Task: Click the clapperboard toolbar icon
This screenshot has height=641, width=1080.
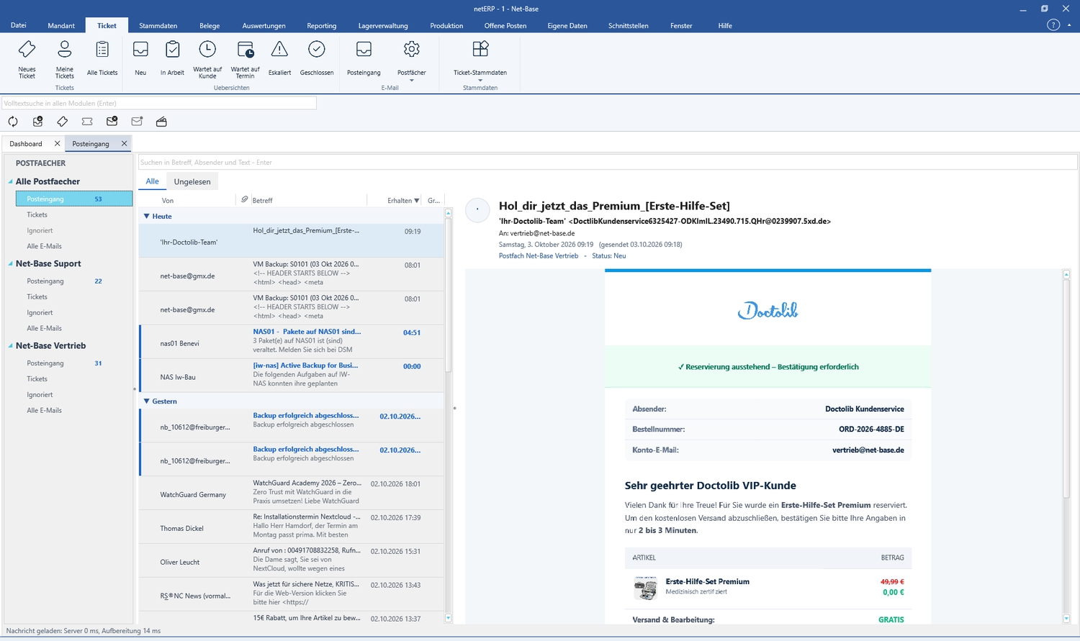Action: (x=161, y=122)
